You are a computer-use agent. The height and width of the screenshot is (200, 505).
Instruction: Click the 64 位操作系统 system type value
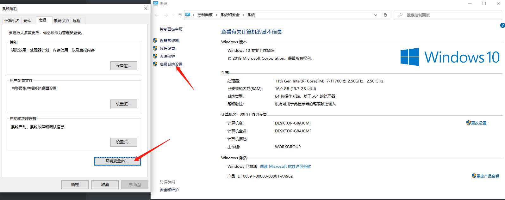(x=305, y=96)
